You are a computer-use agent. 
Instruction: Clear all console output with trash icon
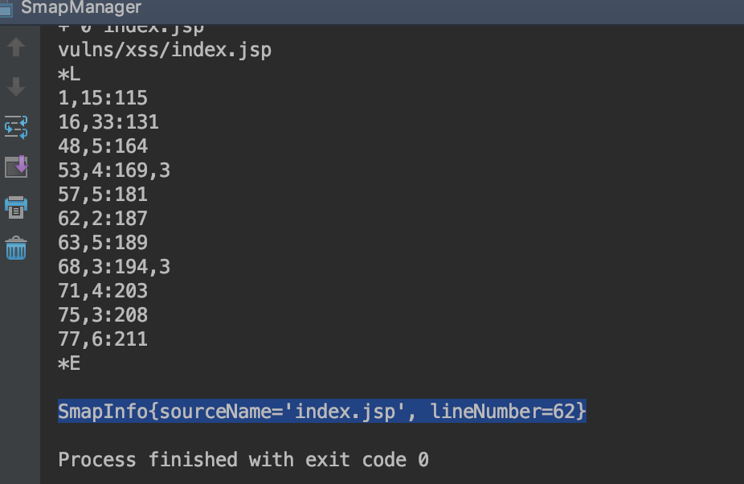(x=16, y=248)
